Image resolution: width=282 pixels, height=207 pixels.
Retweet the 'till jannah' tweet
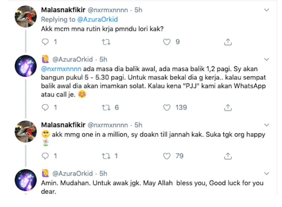click(106, 156)
